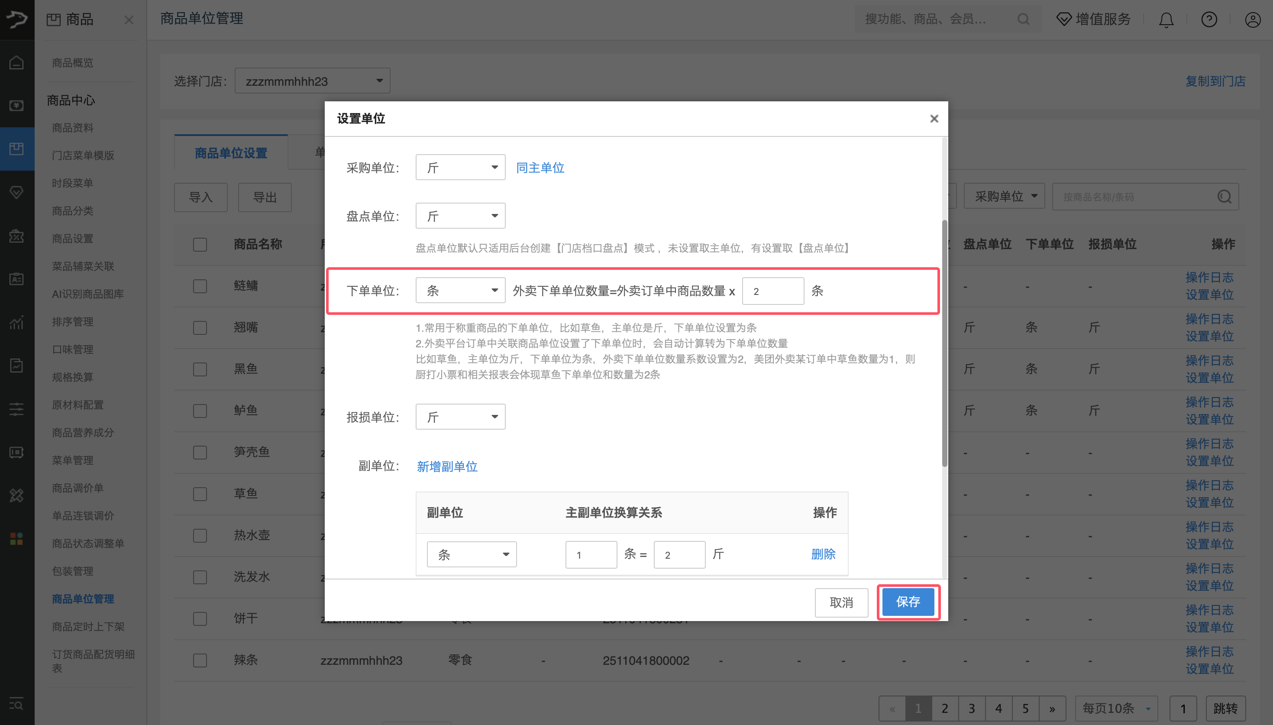Click the user account profile icon
This screenshot has width=1273, height=725.
[x=1252, y=20]
